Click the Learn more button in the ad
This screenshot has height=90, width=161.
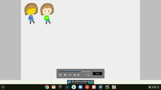coord(91,83)
